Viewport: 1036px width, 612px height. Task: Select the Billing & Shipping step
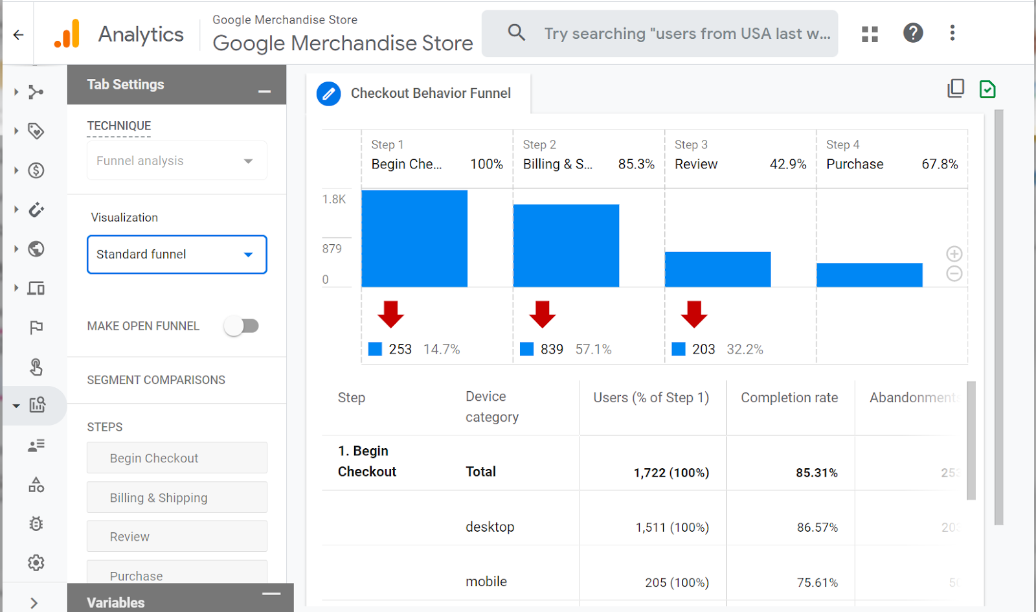point(177,497)
